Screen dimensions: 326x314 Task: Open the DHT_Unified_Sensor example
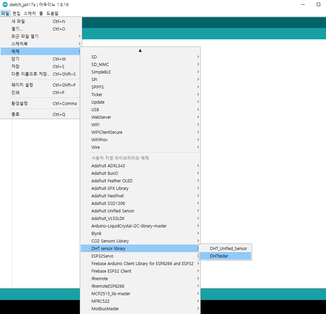pos(225,248)
